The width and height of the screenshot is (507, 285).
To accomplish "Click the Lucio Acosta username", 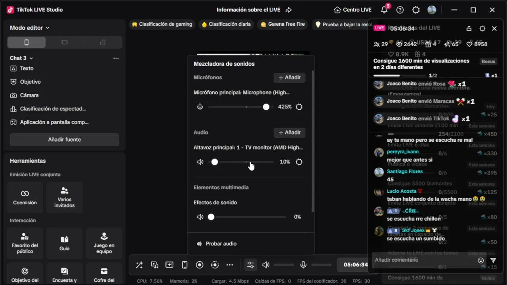I will coord(402,191).
